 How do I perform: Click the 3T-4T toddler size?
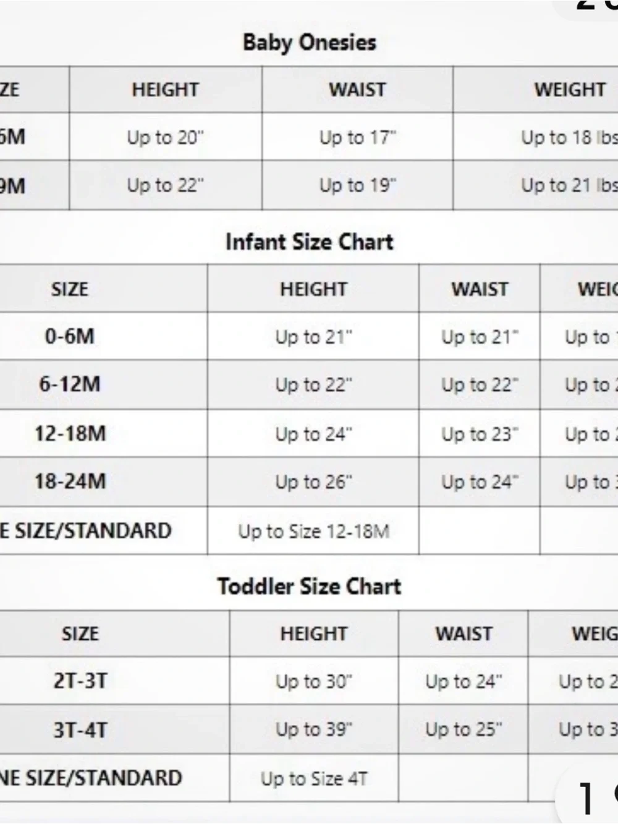(x=80, y=729)
